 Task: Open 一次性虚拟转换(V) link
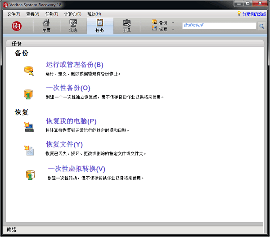click(76, 169)
